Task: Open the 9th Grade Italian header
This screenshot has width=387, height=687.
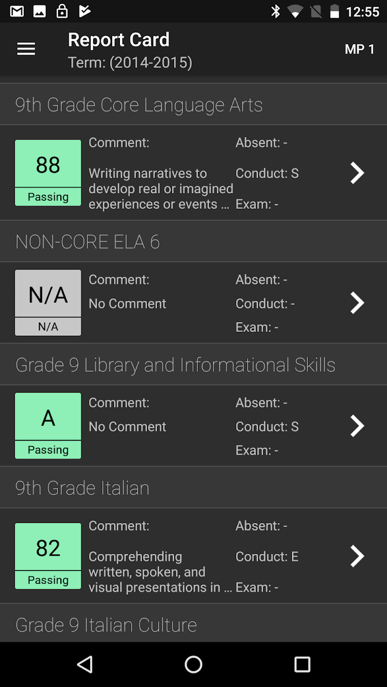Action: (x=193, y=488)
